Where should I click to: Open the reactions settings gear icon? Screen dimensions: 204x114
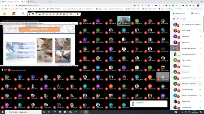tap(23, 14)
